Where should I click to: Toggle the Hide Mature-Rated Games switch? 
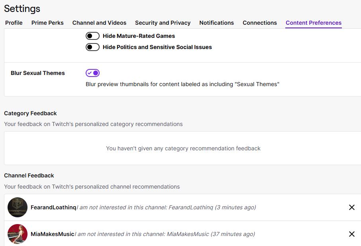92,35
